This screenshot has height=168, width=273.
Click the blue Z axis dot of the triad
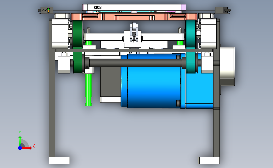[20, 148]
